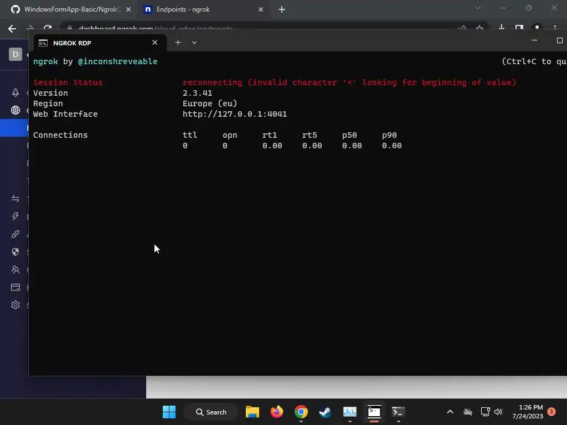Open the notification badge showing 3
Viewport: 567px width, 425px height.
[x=551, y=412]
